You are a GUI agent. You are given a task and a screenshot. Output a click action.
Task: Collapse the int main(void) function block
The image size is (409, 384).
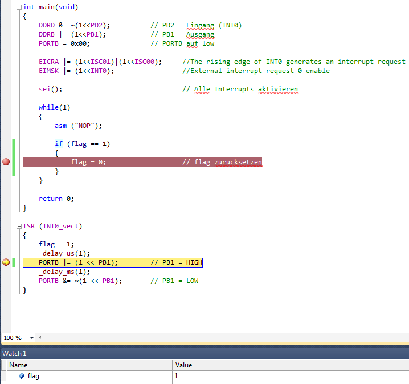tap(19, 7)
